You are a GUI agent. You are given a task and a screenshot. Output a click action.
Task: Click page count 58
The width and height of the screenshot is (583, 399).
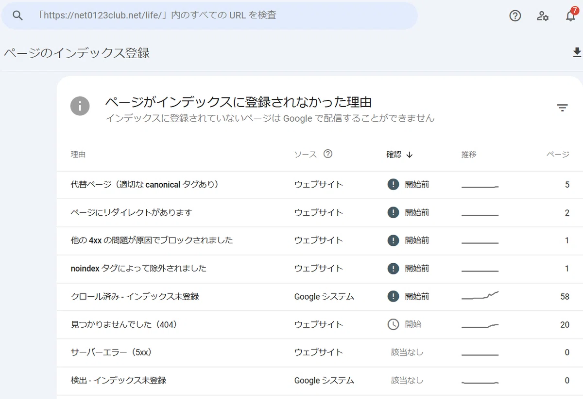tap(565, 297)
